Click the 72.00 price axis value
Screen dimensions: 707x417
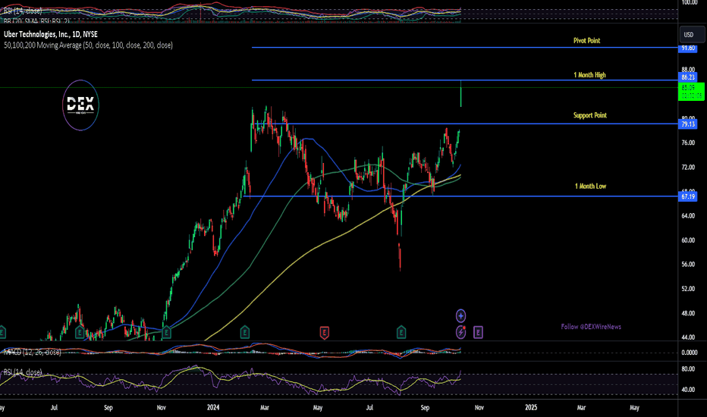(688, 168)
